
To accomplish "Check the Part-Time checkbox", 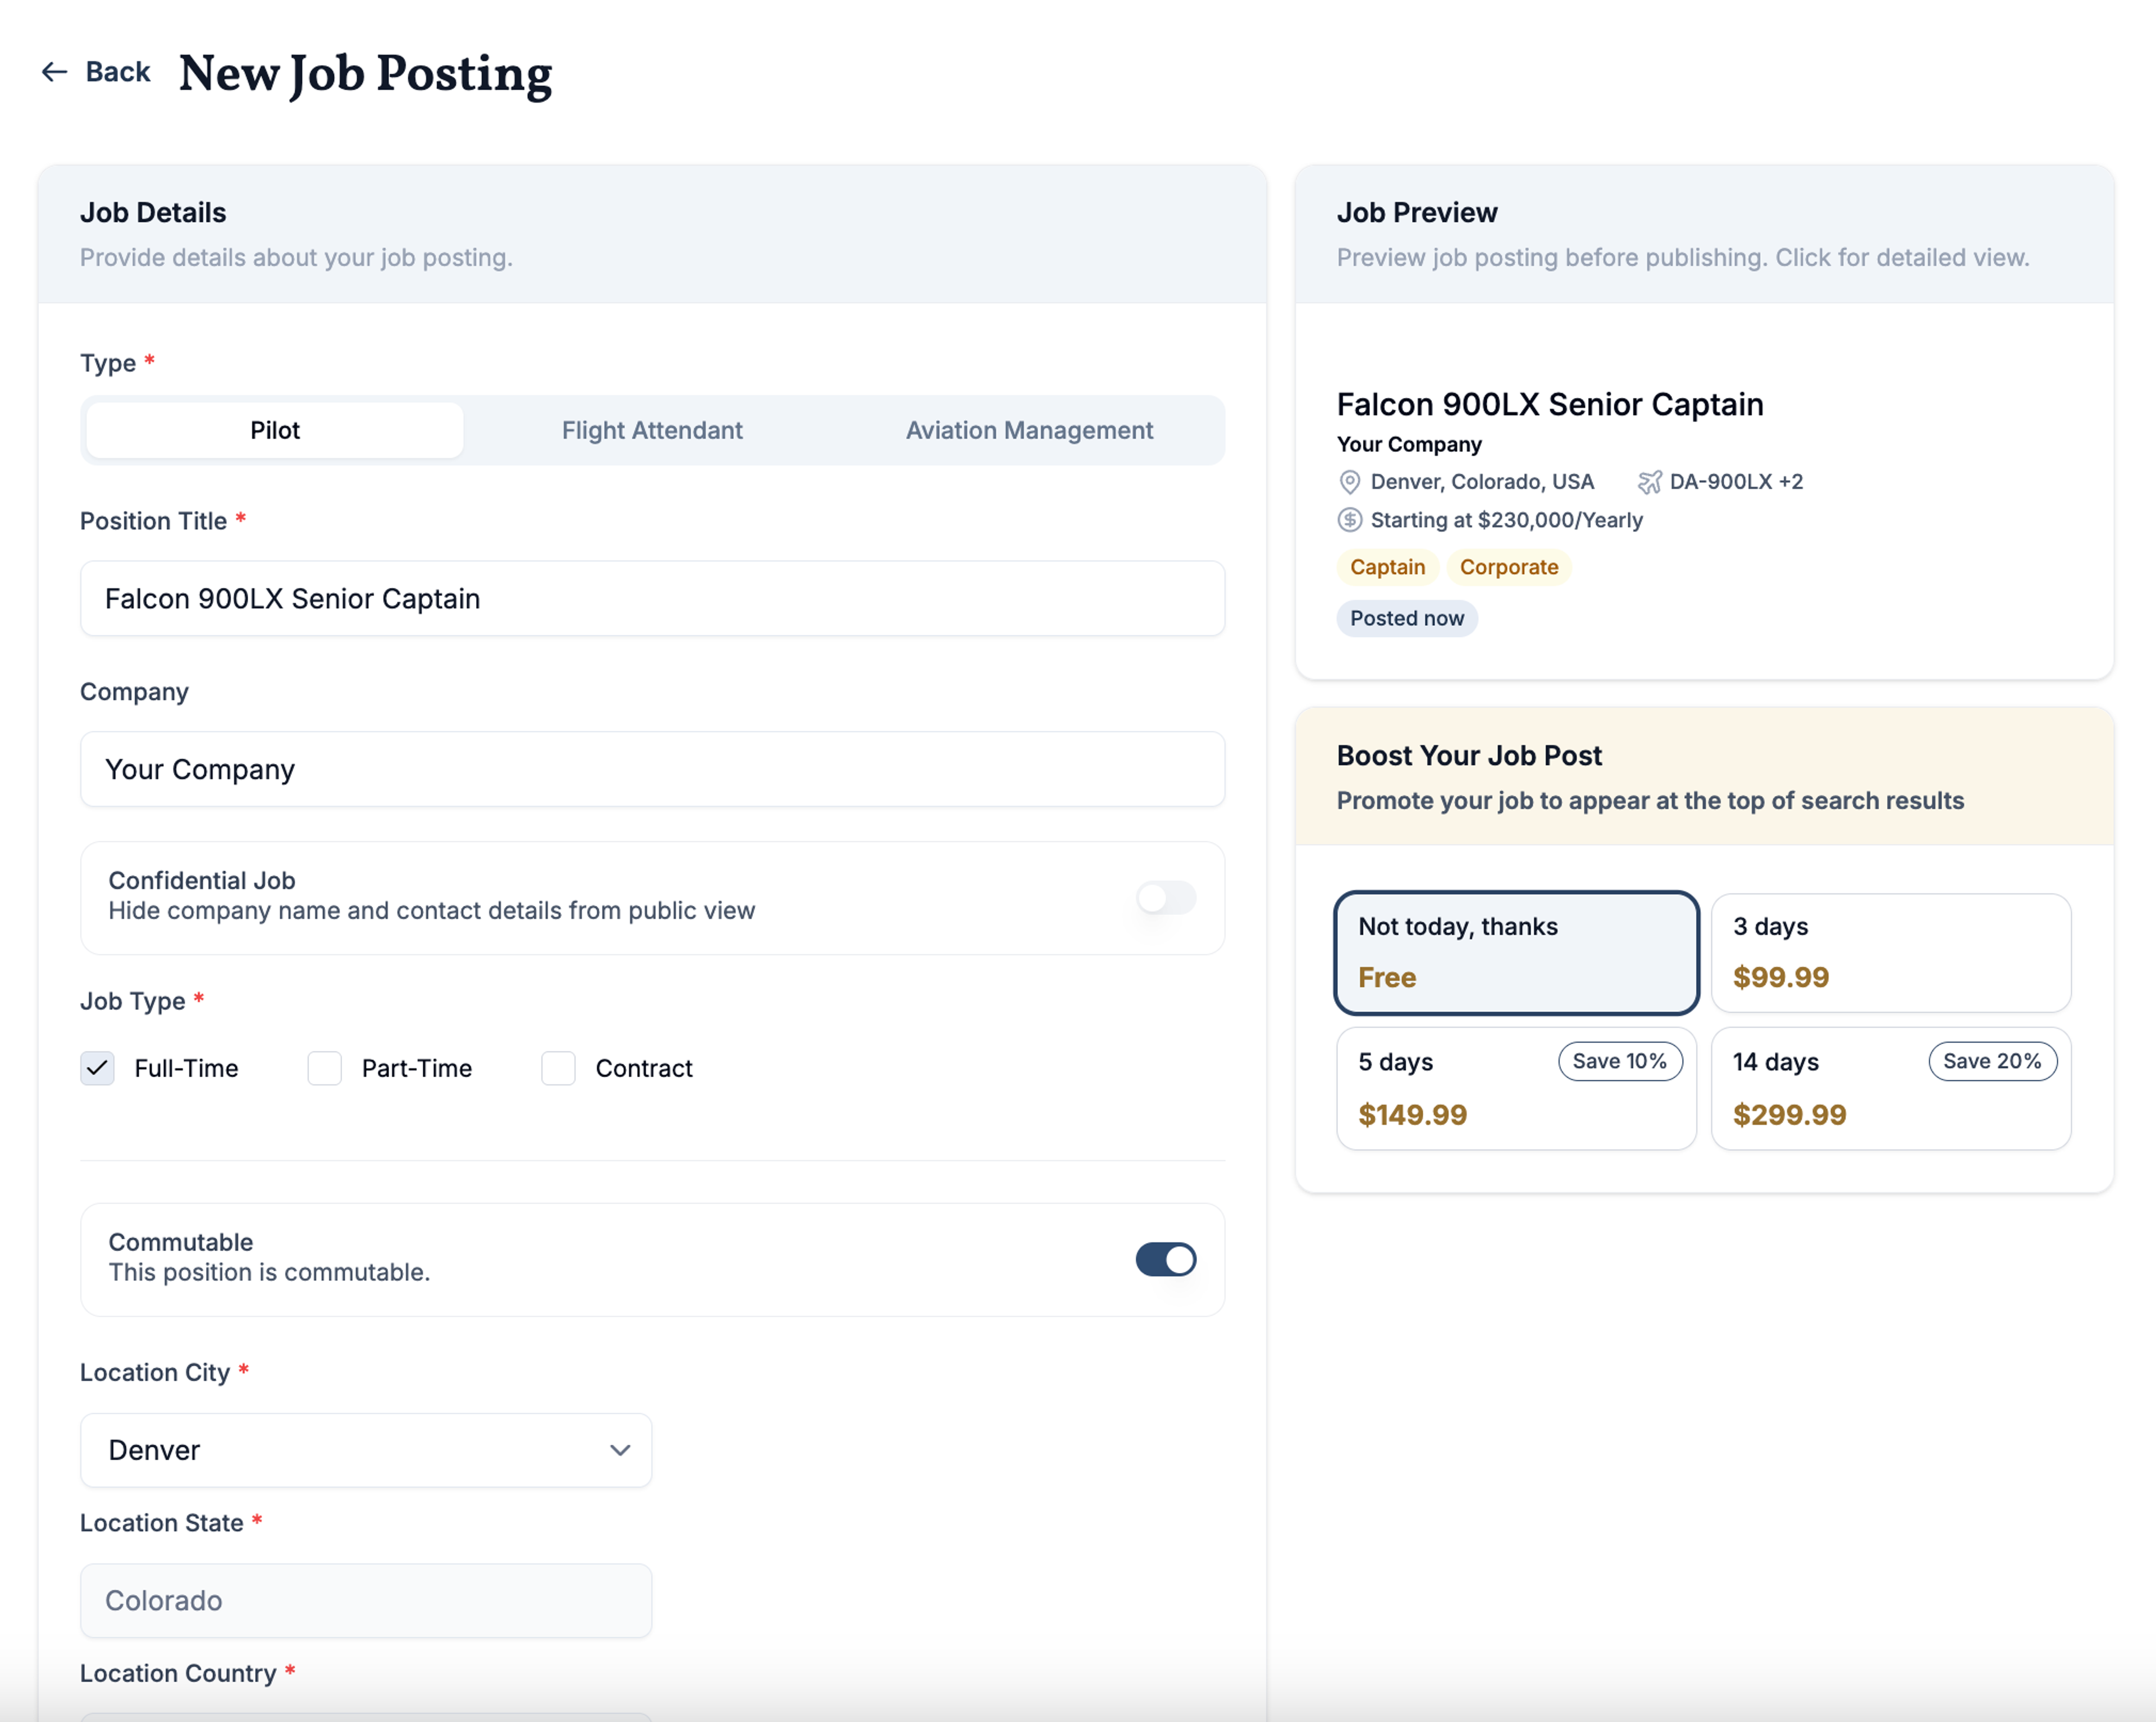I will coord(325,1068).
